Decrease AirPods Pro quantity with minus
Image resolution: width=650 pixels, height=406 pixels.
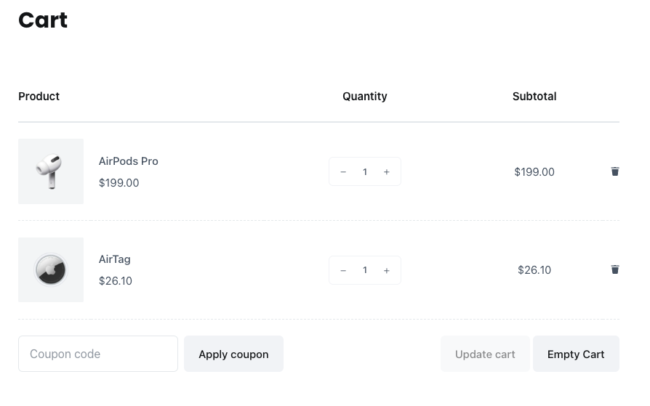click(343, 171)
